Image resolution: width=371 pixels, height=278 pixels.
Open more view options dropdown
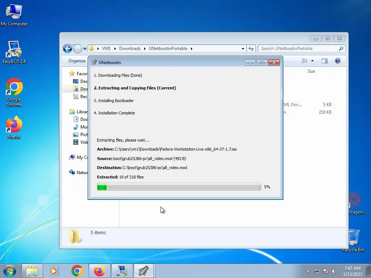(x=312, y=61)
